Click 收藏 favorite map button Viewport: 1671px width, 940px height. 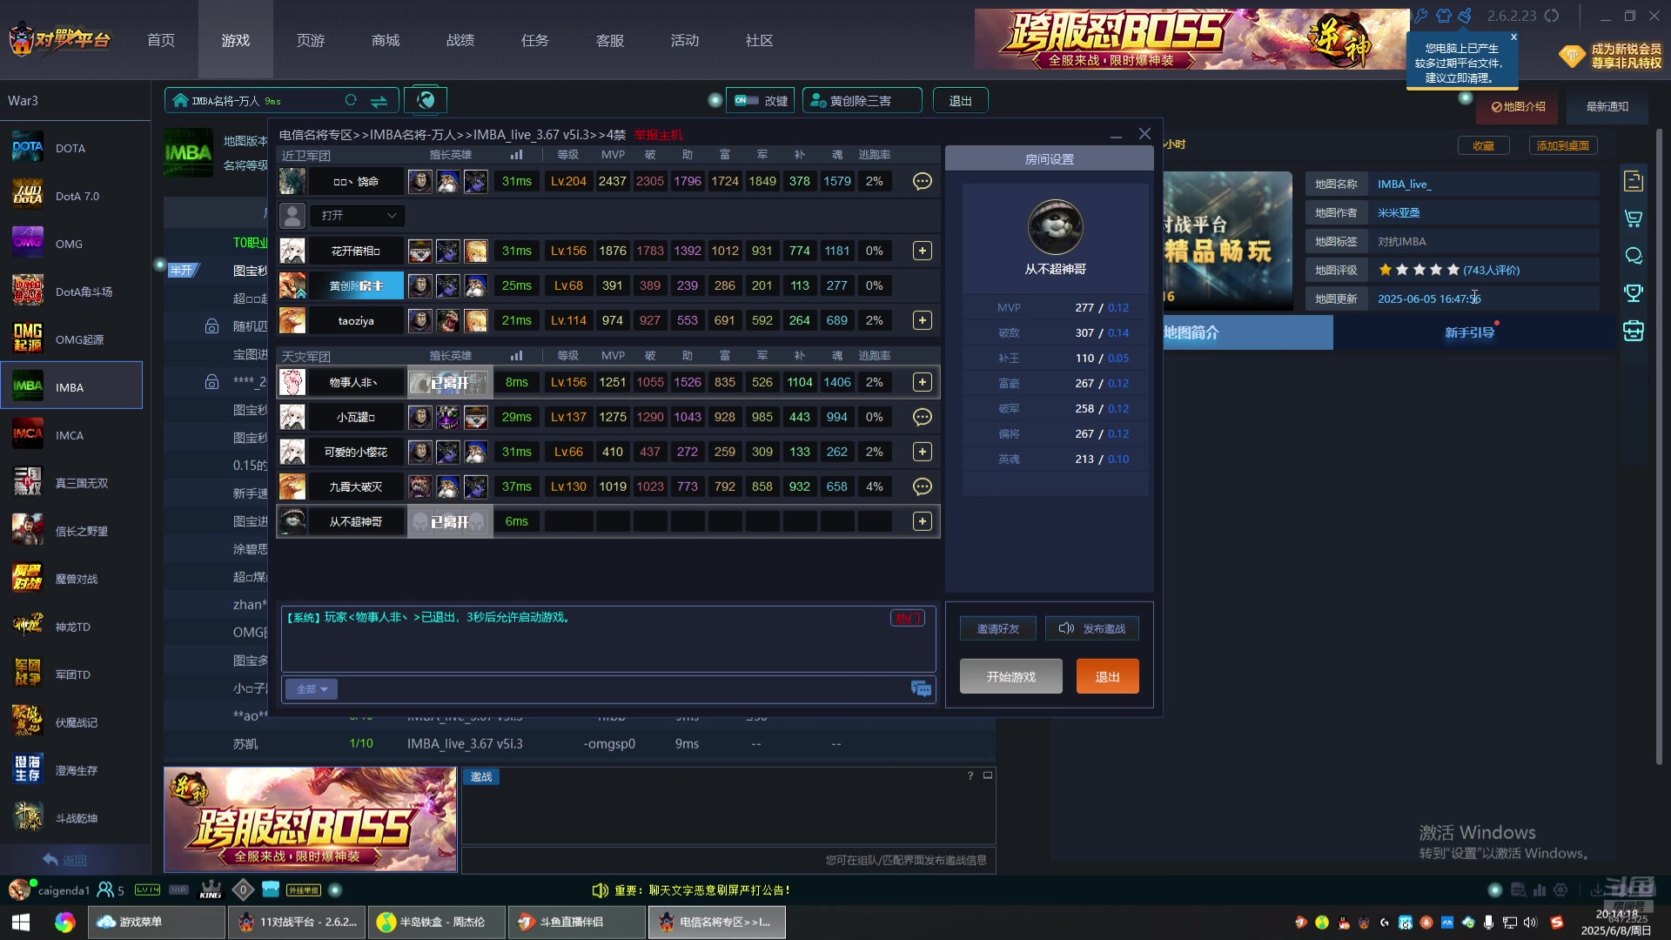[1483, 145]
